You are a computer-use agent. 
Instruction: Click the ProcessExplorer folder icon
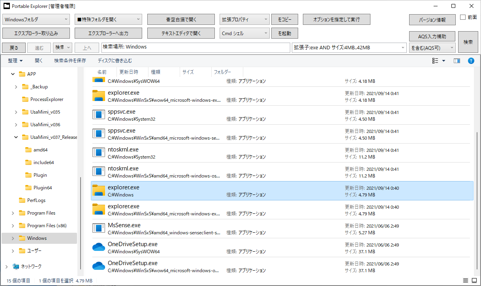click(25, 99)
